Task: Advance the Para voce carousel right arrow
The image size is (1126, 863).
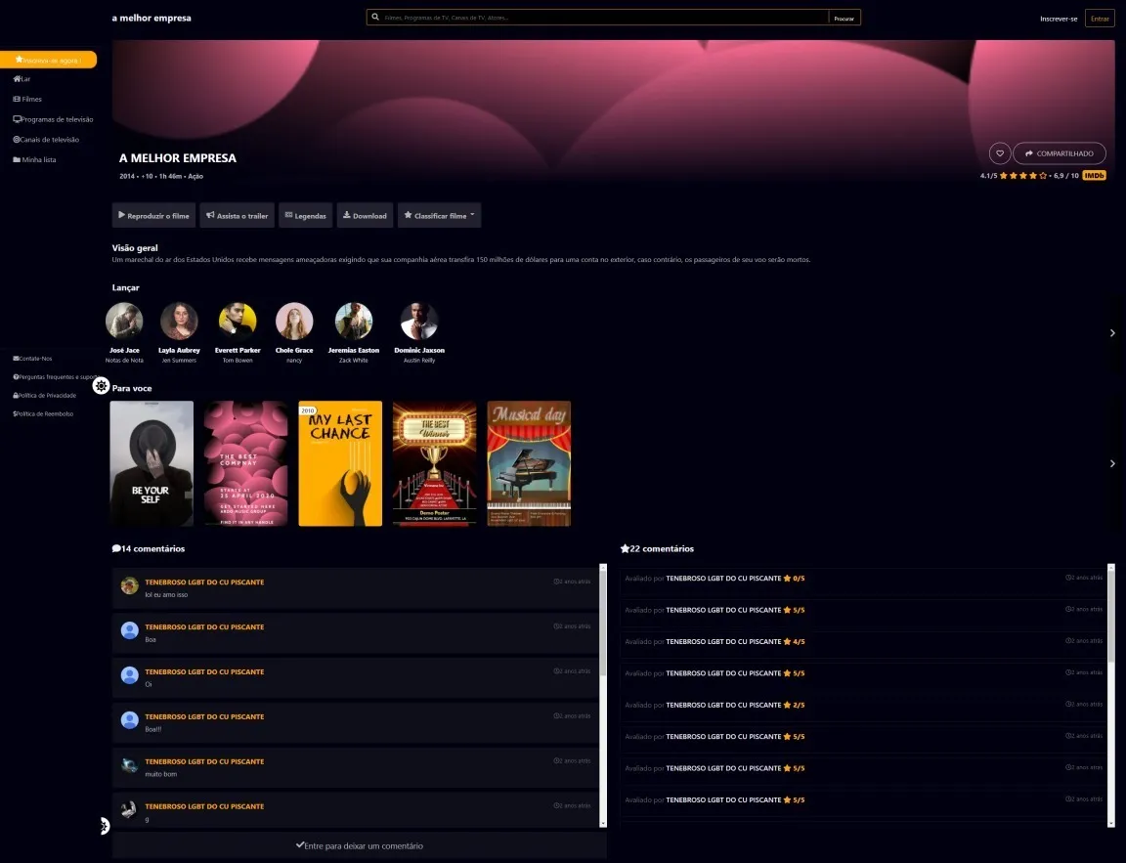Action: 1112,464
